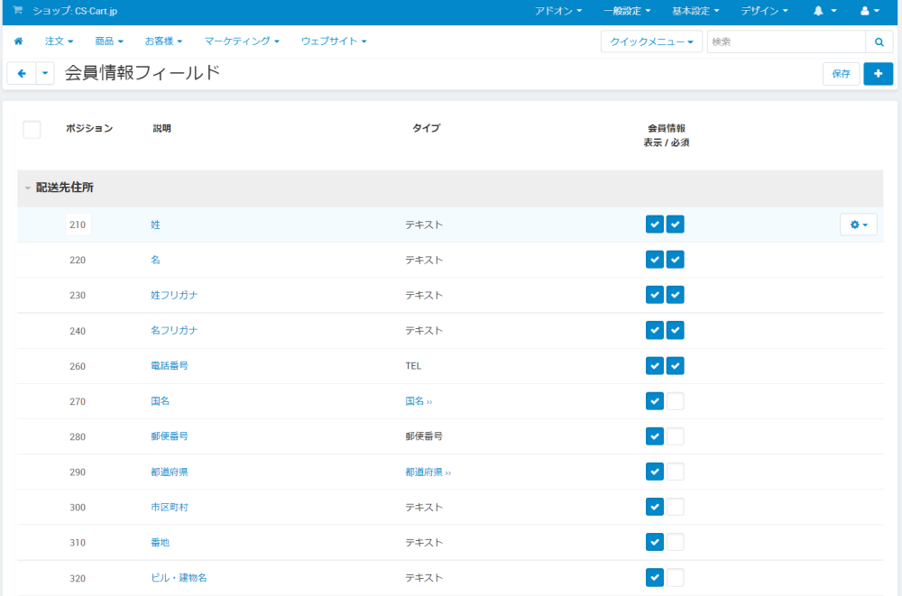Go back with the left arrow button
Image resolution: width=902 pixels, height=596 pixels.
pyautogui.click(x=22, y=74)
